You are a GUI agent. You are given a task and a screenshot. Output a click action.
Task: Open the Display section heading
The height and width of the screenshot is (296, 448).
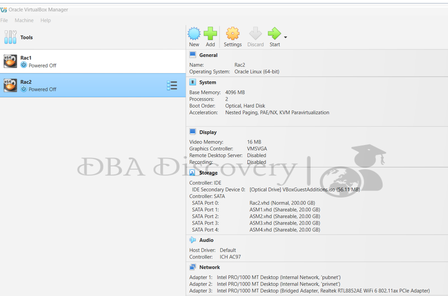pos(208,132)
